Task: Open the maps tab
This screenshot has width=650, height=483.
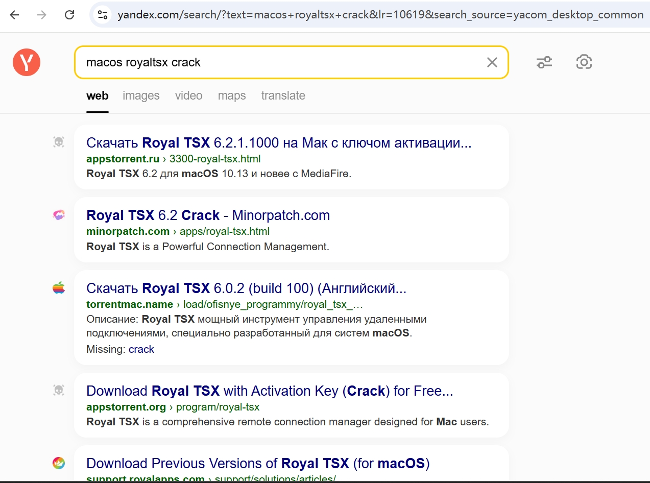Action: click(x=232, y=95)
